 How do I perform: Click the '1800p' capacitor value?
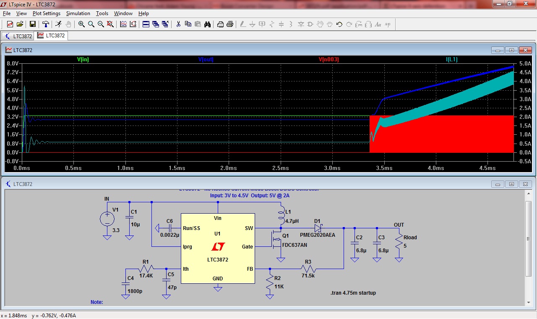coord(134,290)
